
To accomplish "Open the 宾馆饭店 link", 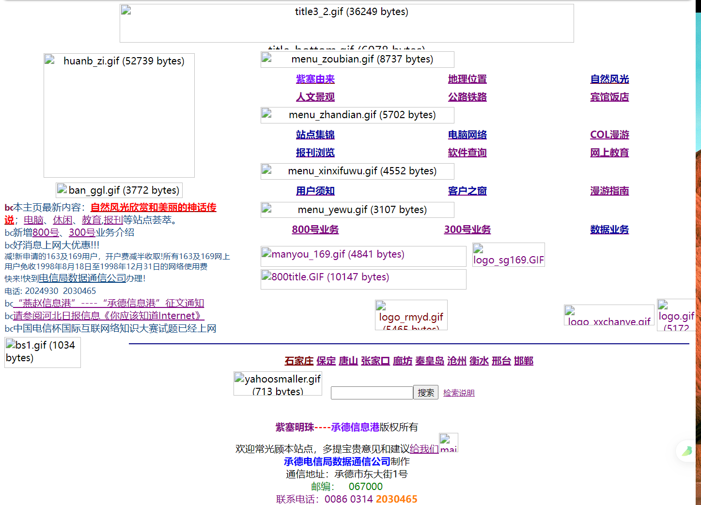I will coord(609,97).
